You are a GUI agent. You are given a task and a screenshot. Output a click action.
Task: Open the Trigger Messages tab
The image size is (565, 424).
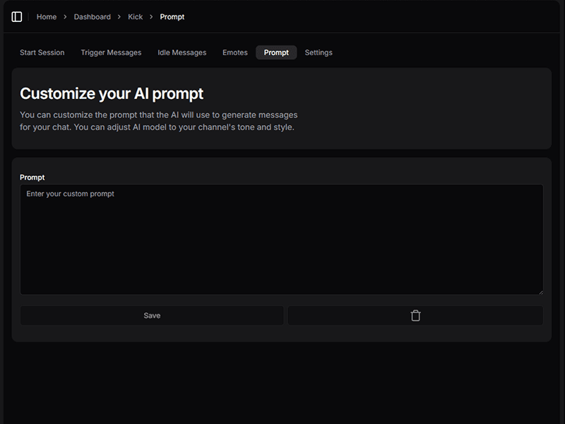pos(111,53)
